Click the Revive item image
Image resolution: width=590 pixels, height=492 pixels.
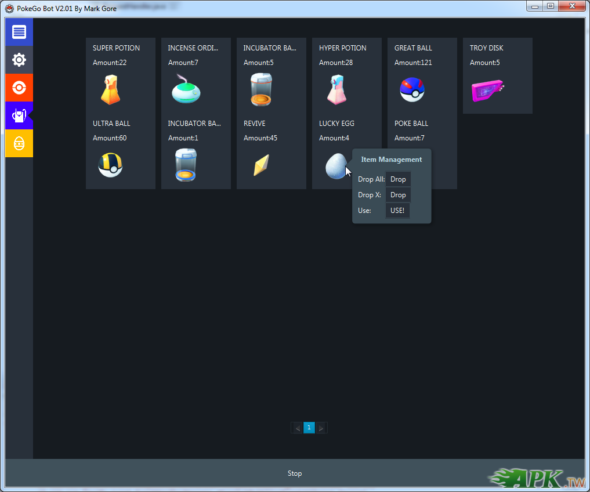pos(262,165)
